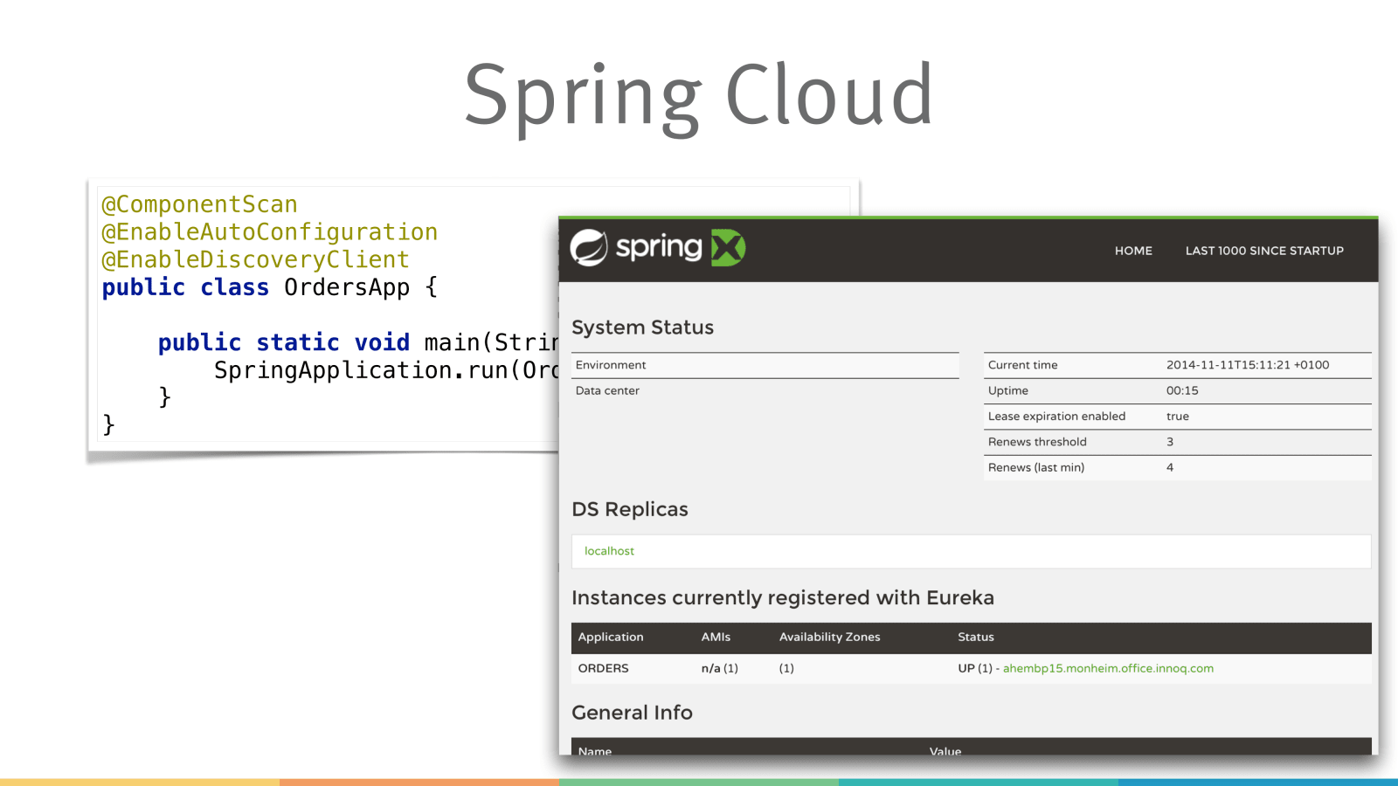
Task: Select the 'UP (1)' status text
Action: (975, 668)
